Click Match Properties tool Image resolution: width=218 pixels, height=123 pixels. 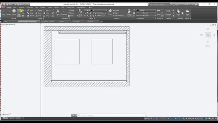129,13
